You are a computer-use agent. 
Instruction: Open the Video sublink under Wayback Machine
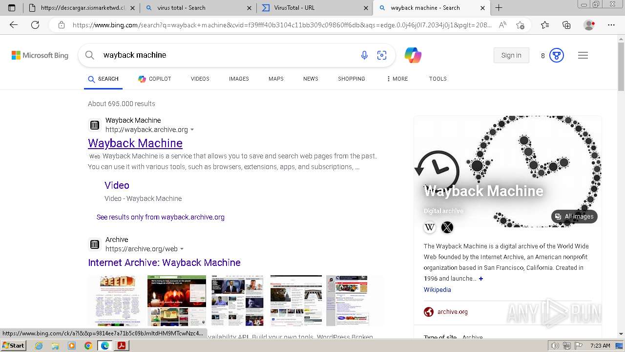click(x=117, y=185)
